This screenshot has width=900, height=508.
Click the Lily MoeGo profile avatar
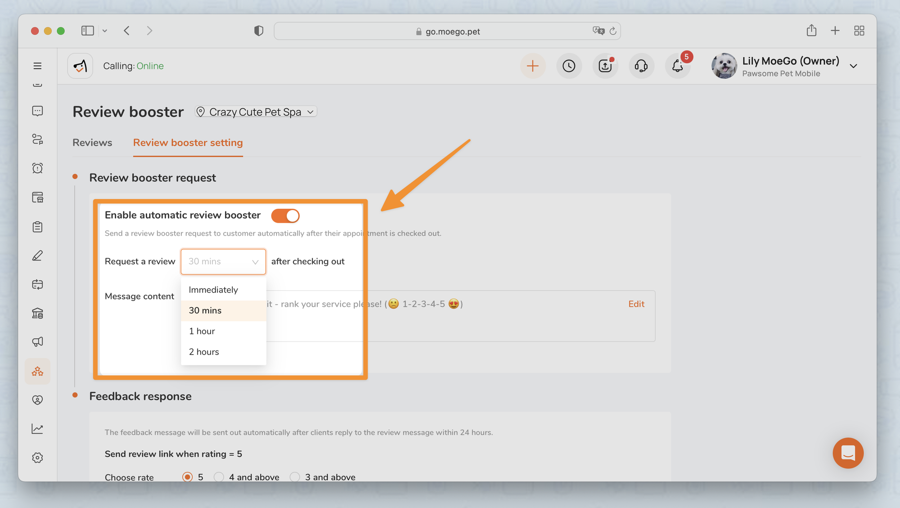tap(724, 66)
